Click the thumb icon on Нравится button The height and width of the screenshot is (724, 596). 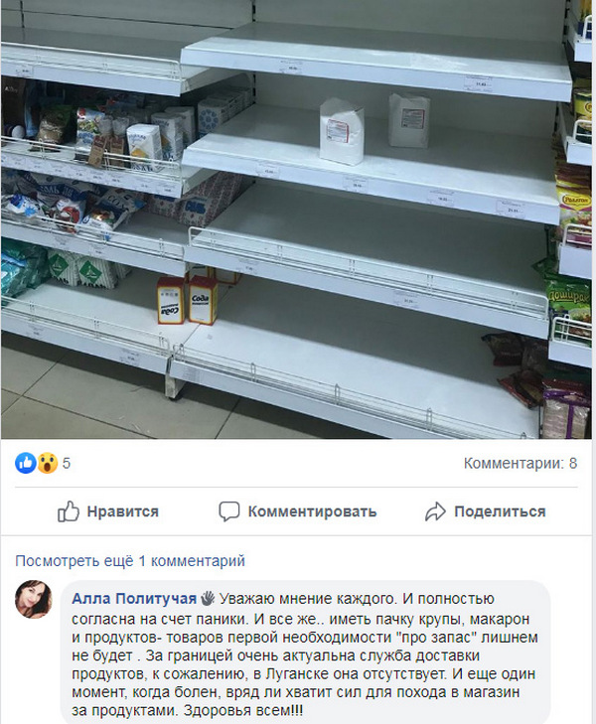click(x=69, y=511)
